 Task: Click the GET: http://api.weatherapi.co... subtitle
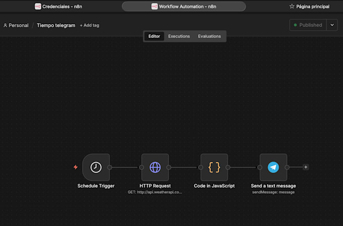(155, 192)
